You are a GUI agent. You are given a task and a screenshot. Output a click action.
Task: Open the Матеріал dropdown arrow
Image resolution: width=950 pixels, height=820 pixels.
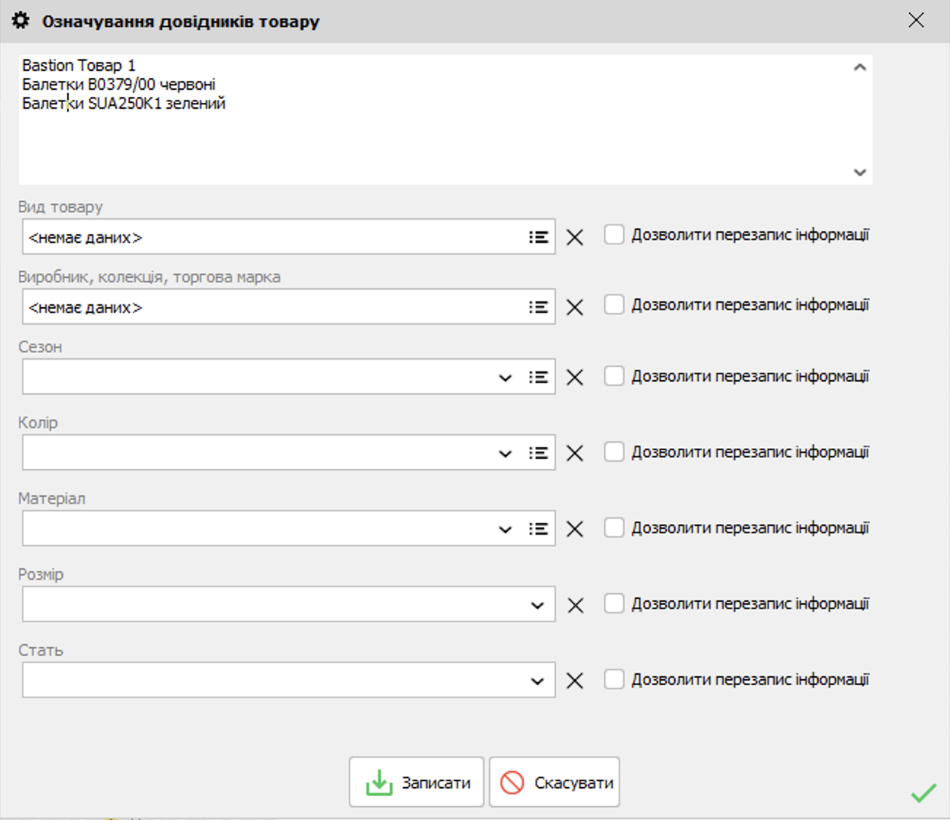tap(505, 530)
